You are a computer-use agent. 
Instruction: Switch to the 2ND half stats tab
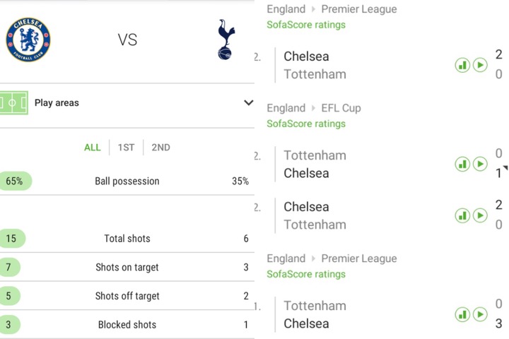[x=160, y=148]
